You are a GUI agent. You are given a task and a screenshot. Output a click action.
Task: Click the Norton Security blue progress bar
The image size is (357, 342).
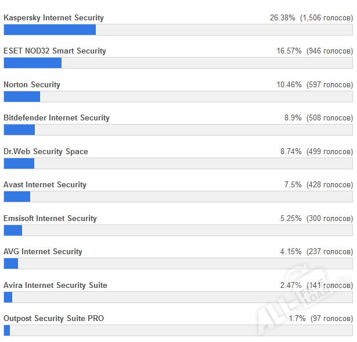tap(22, 97)
